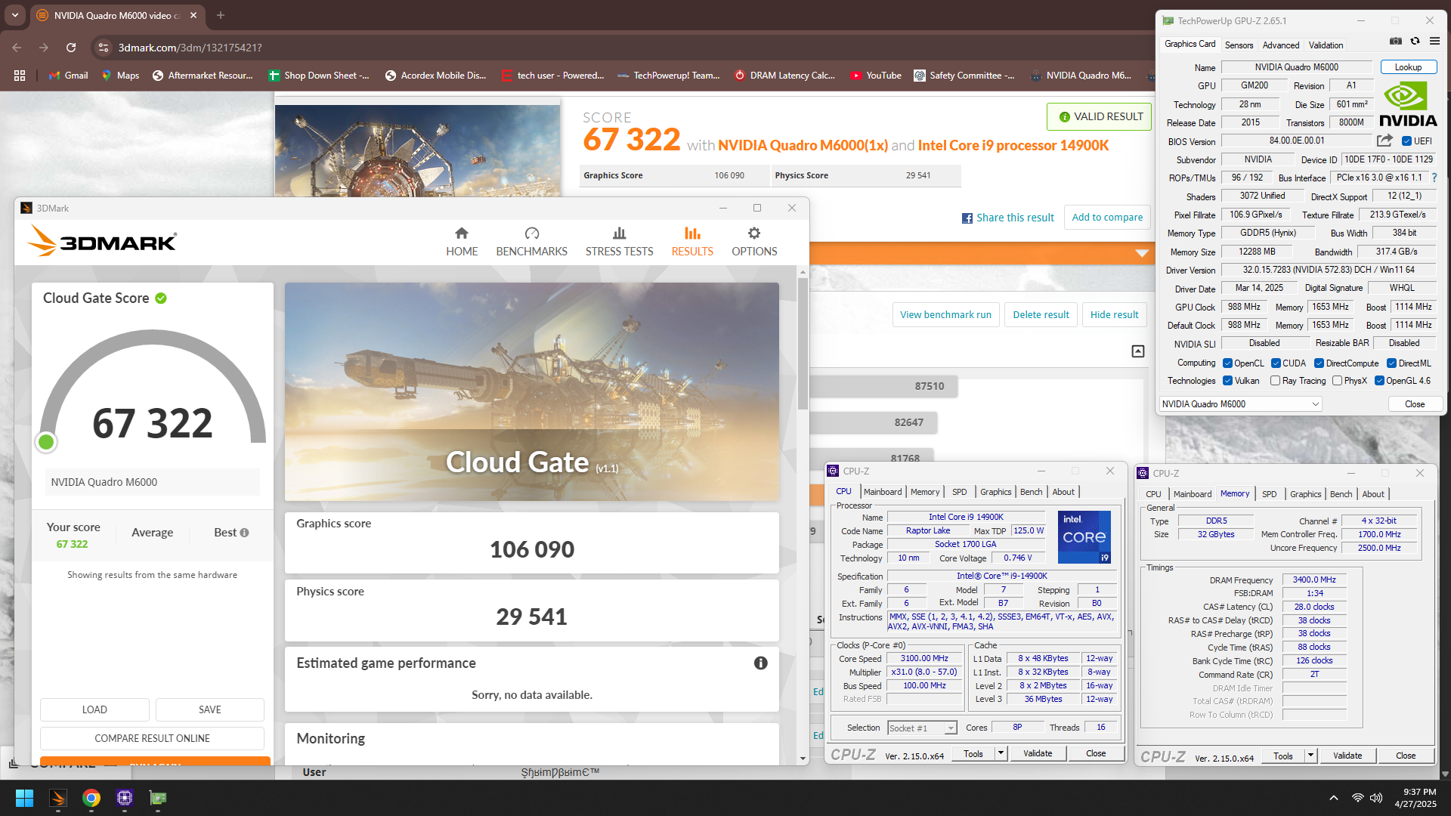
Task: Toggle CUDA checkbox in GPU-Z
Action: click(1276, 363)
